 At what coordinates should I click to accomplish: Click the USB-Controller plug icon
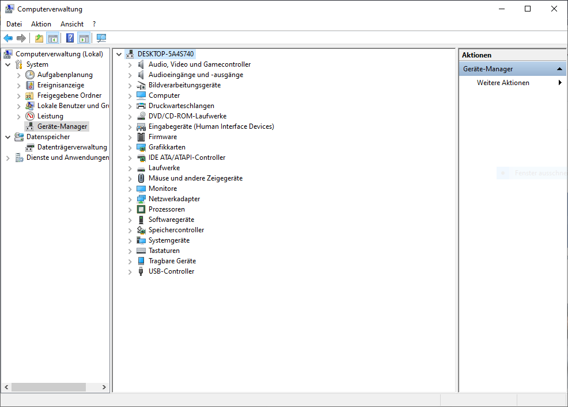tap(141, 271)
